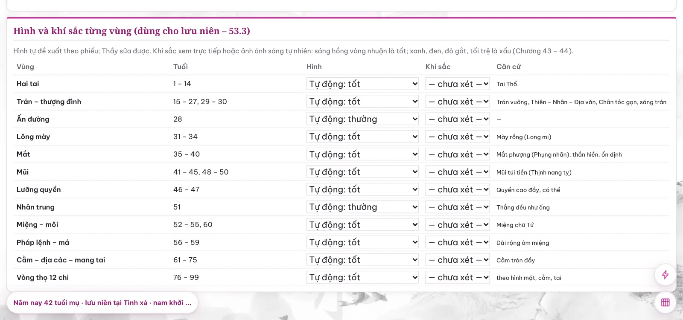
Task: Open the Khí sắc dropdown for Mũi
Action: point(457,172)
